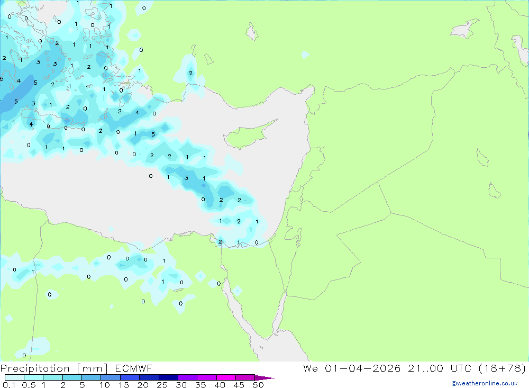Screen dimensions: 529x388
Task: Click the 1–2 mm legend color swatch
Action: 52,377
